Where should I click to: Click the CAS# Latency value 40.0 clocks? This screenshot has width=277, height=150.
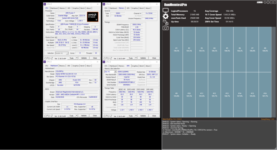(x=136, y=29)
